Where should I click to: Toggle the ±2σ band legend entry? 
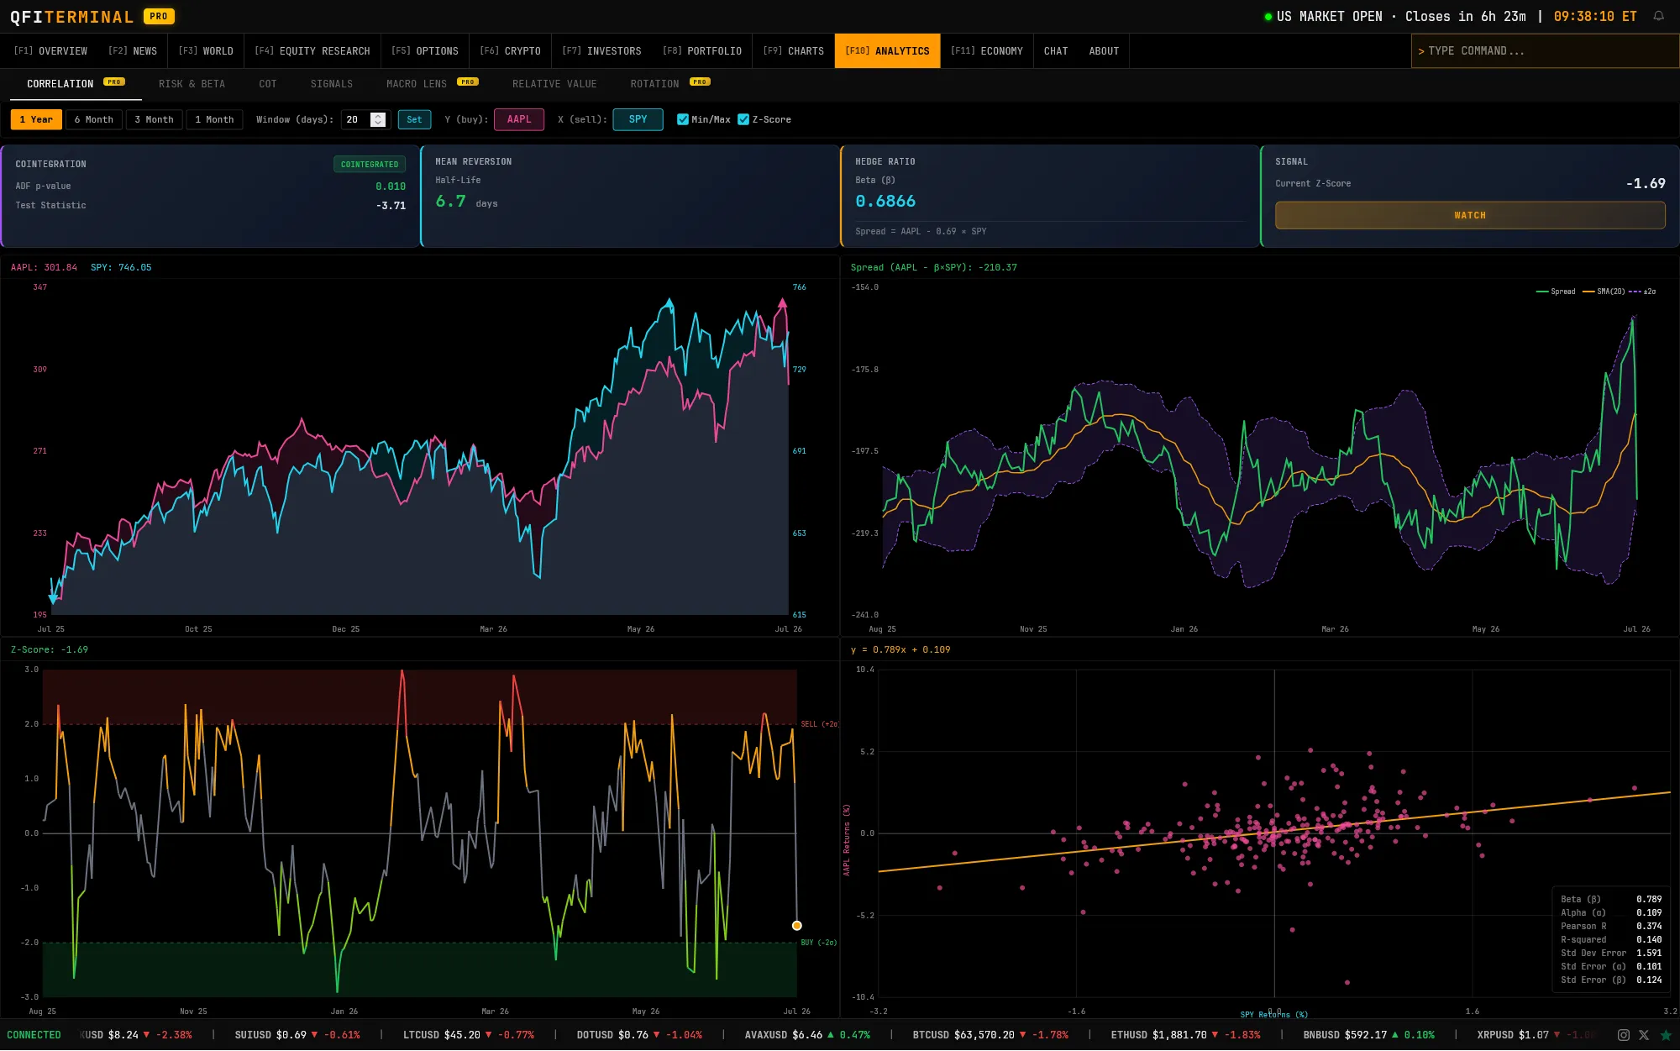click(1642, 292)
